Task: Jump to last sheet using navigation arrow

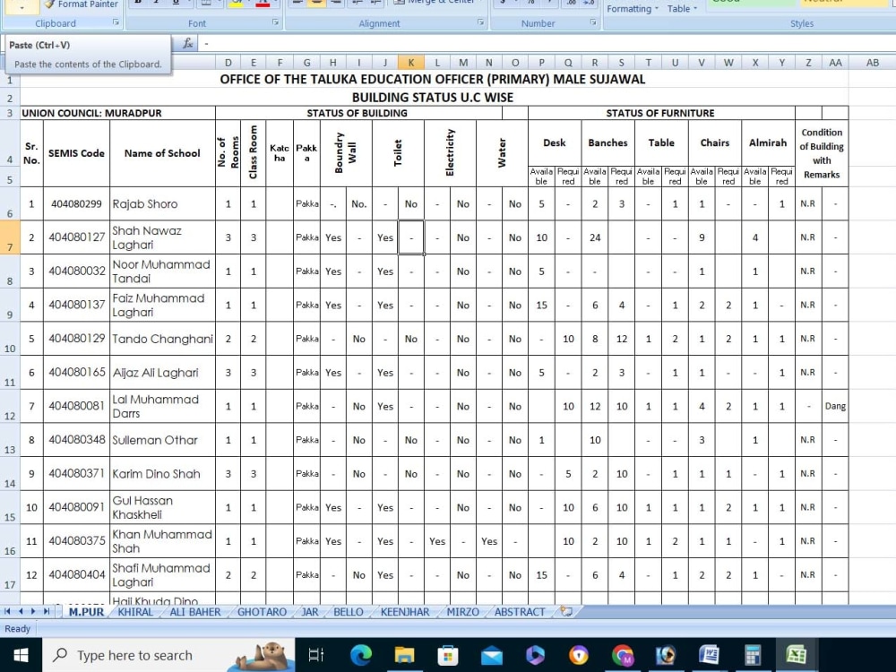Action: coord(47,611)
